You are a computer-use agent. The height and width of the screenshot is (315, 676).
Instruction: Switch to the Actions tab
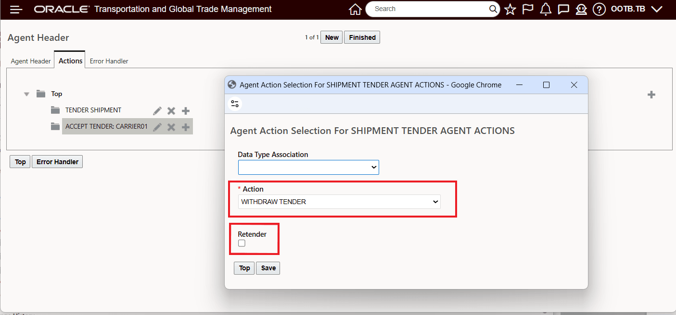click(x=70, y=61)
